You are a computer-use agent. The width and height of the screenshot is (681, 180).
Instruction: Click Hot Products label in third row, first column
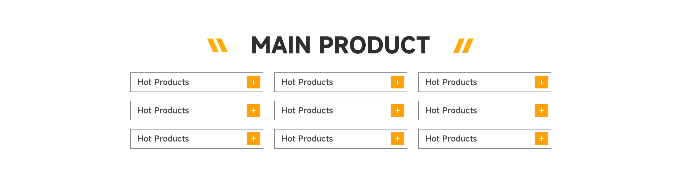(x=163, y=139)
